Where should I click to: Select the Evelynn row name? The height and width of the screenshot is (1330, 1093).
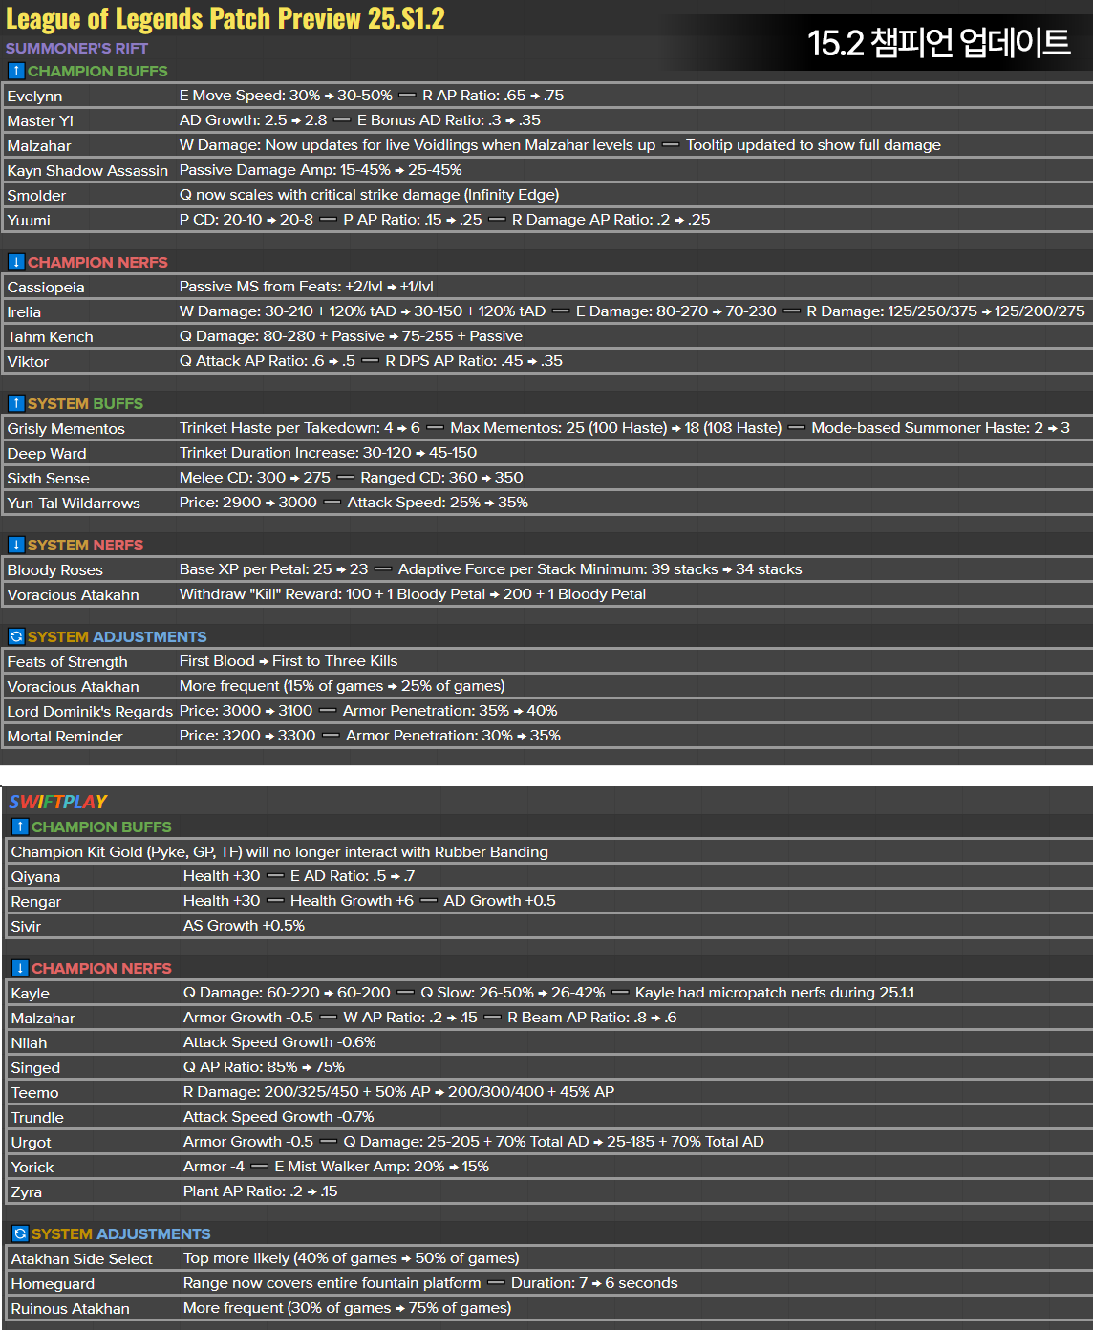pyautogui.click(x=34, y=96)
